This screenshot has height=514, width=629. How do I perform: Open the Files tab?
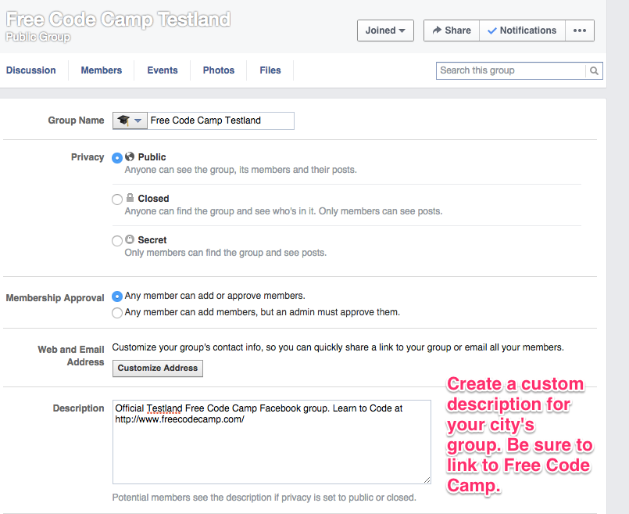tap(270, 70)
